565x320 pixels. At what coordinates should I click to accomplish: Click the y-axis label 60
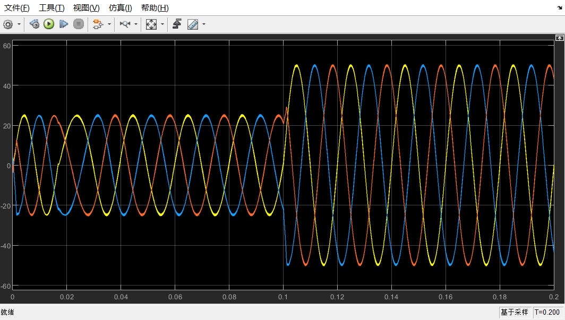[x=6, y=46]
